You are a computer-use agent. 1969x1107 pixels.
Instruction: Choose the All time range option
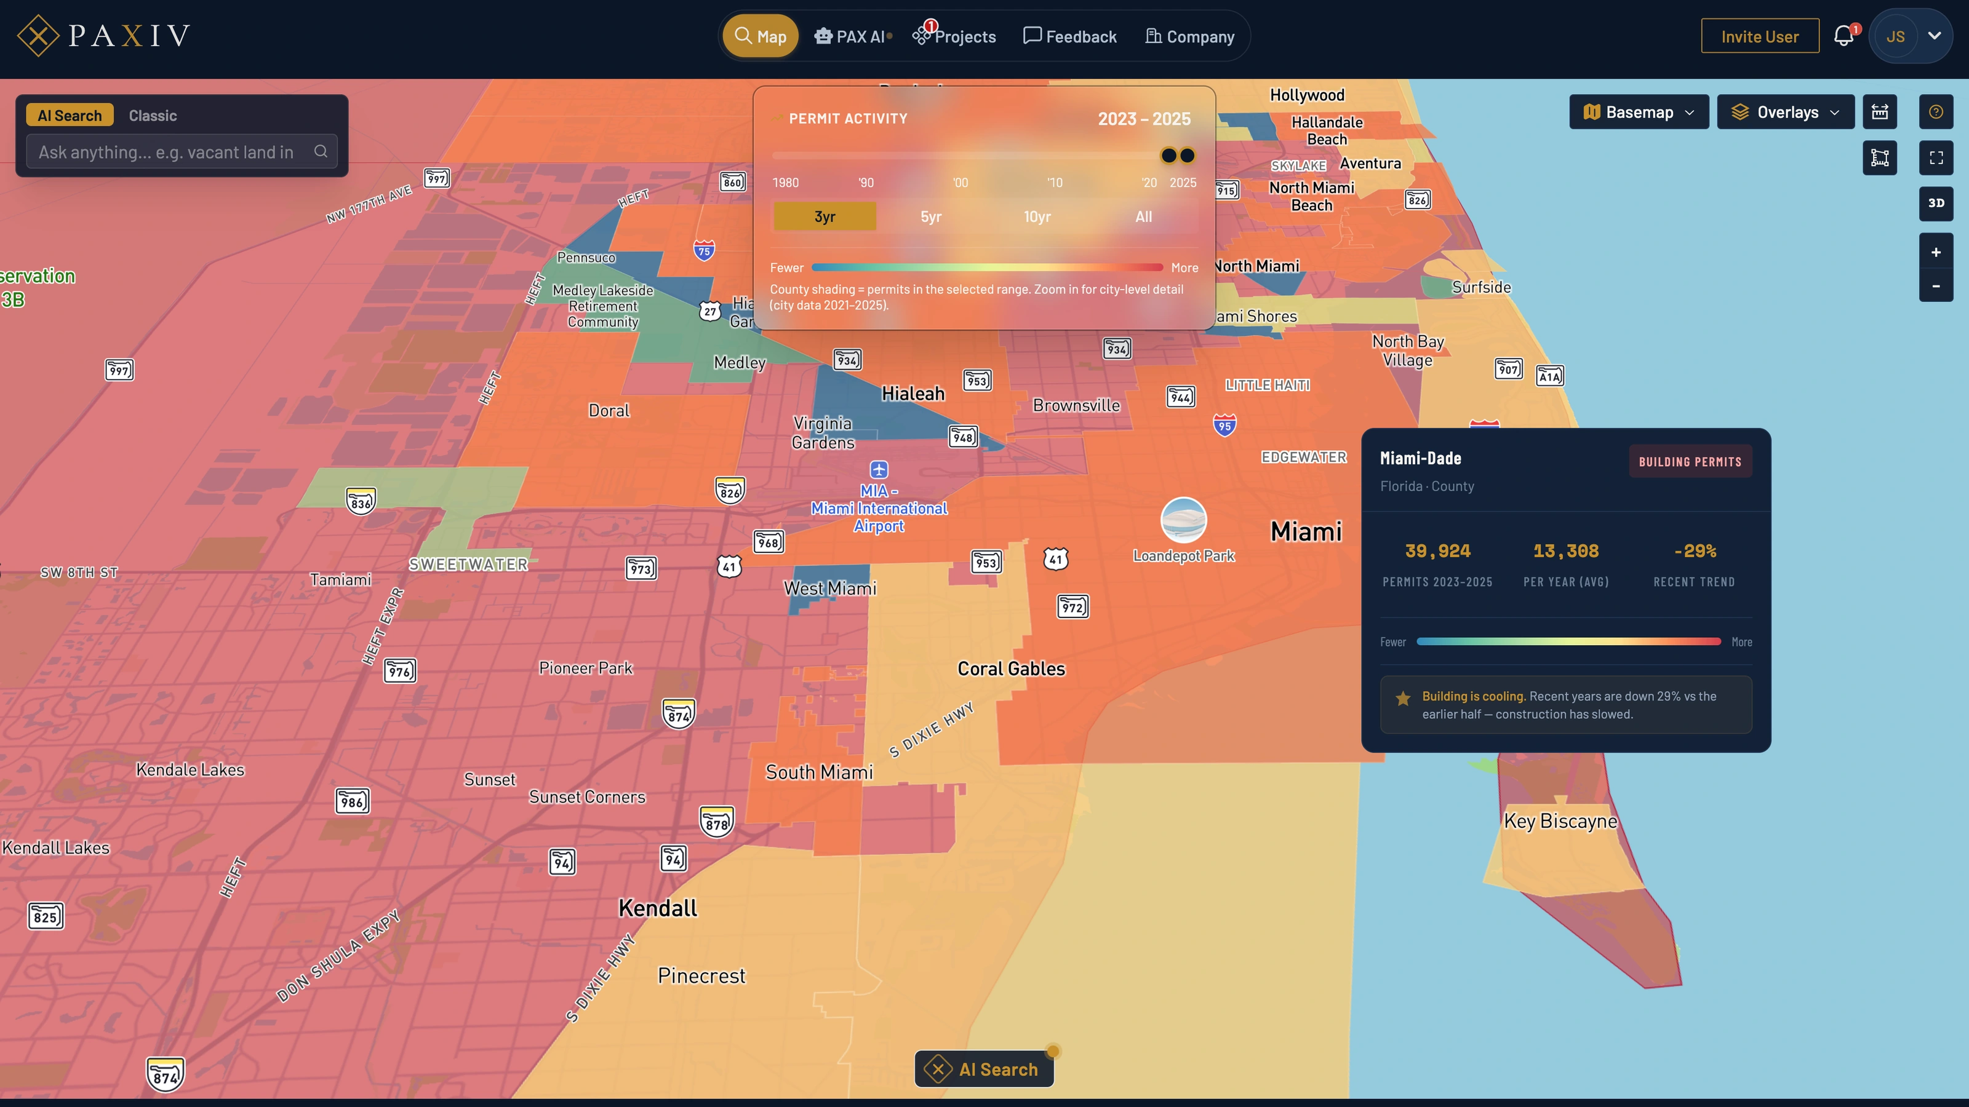(1143, 216)
